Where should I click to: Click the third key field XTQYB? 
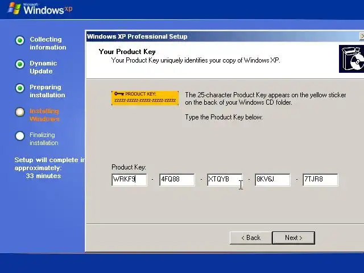coord(225,180)
